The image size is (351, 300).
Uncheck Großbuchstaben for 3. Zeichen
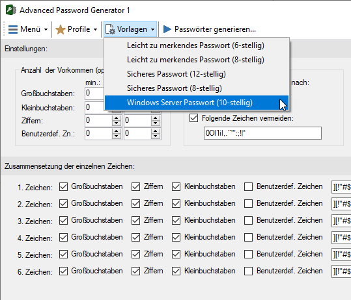63,220
